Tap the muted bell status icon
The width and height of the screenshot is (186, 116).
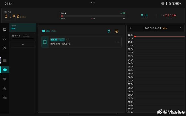[170, 3]
